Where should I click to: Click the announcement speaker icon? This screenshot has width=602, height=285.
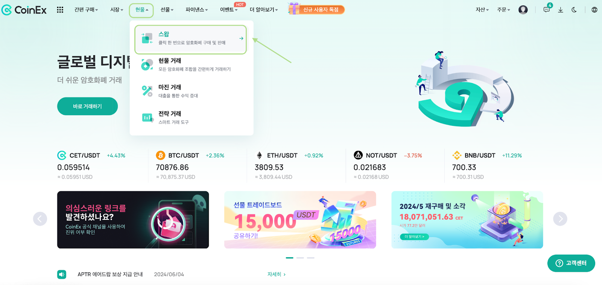(x=62, y=274)
